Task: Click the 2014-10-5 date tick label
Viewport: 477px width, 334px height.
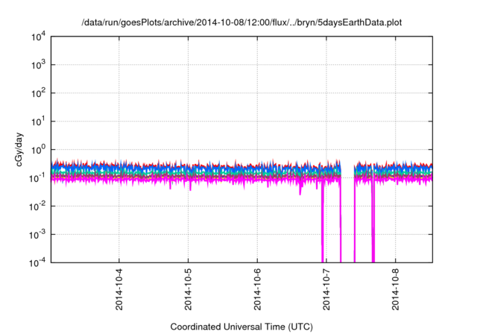Action: (188, 289)
